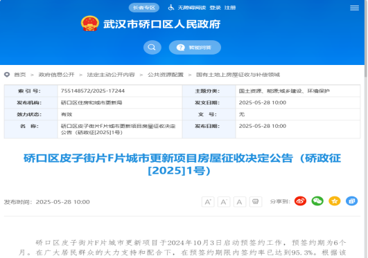Open the 智能问答 smart Q&A button
The width and height of the screenshot is (368, 258).
point(195,47)
